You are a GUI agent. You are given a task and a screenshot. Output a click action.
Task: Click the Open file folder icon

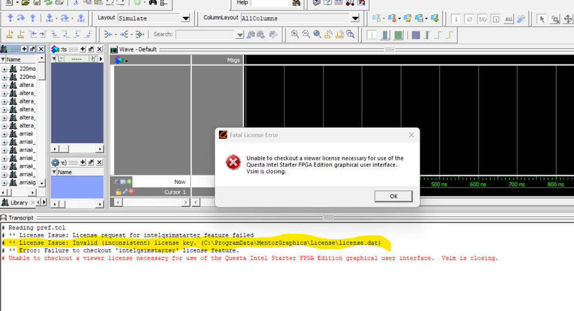click(x=25, y=2)
